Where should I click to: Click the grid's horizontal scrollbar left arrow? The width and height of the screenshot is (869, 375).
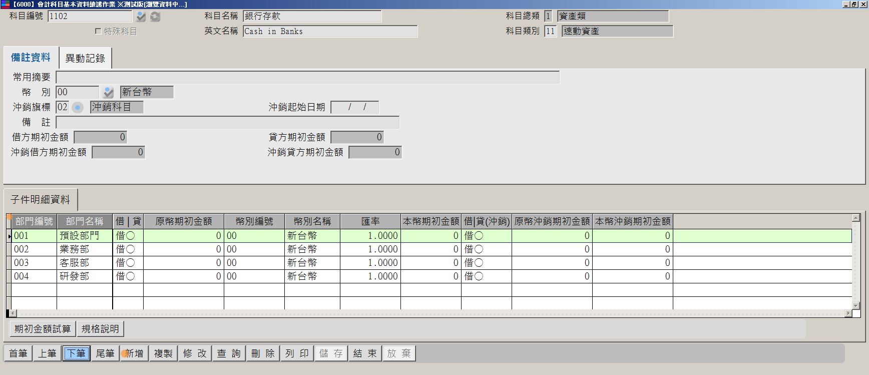point(13,313)
